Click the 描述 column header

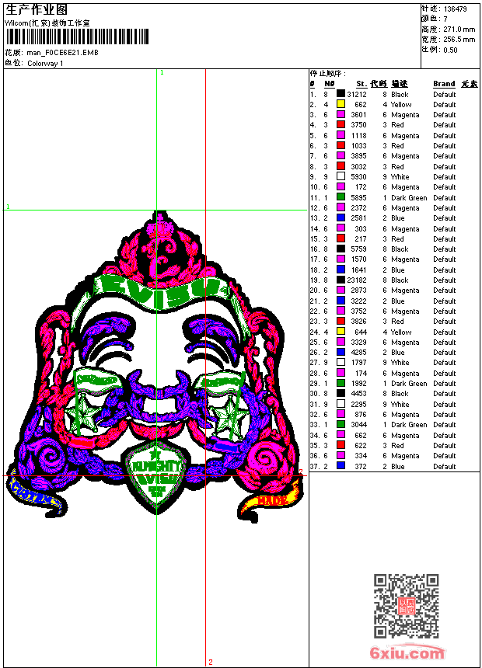pos(400,84)
